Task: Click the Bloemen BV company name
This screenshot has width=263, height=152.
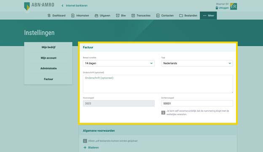Action: click(222, 4)
